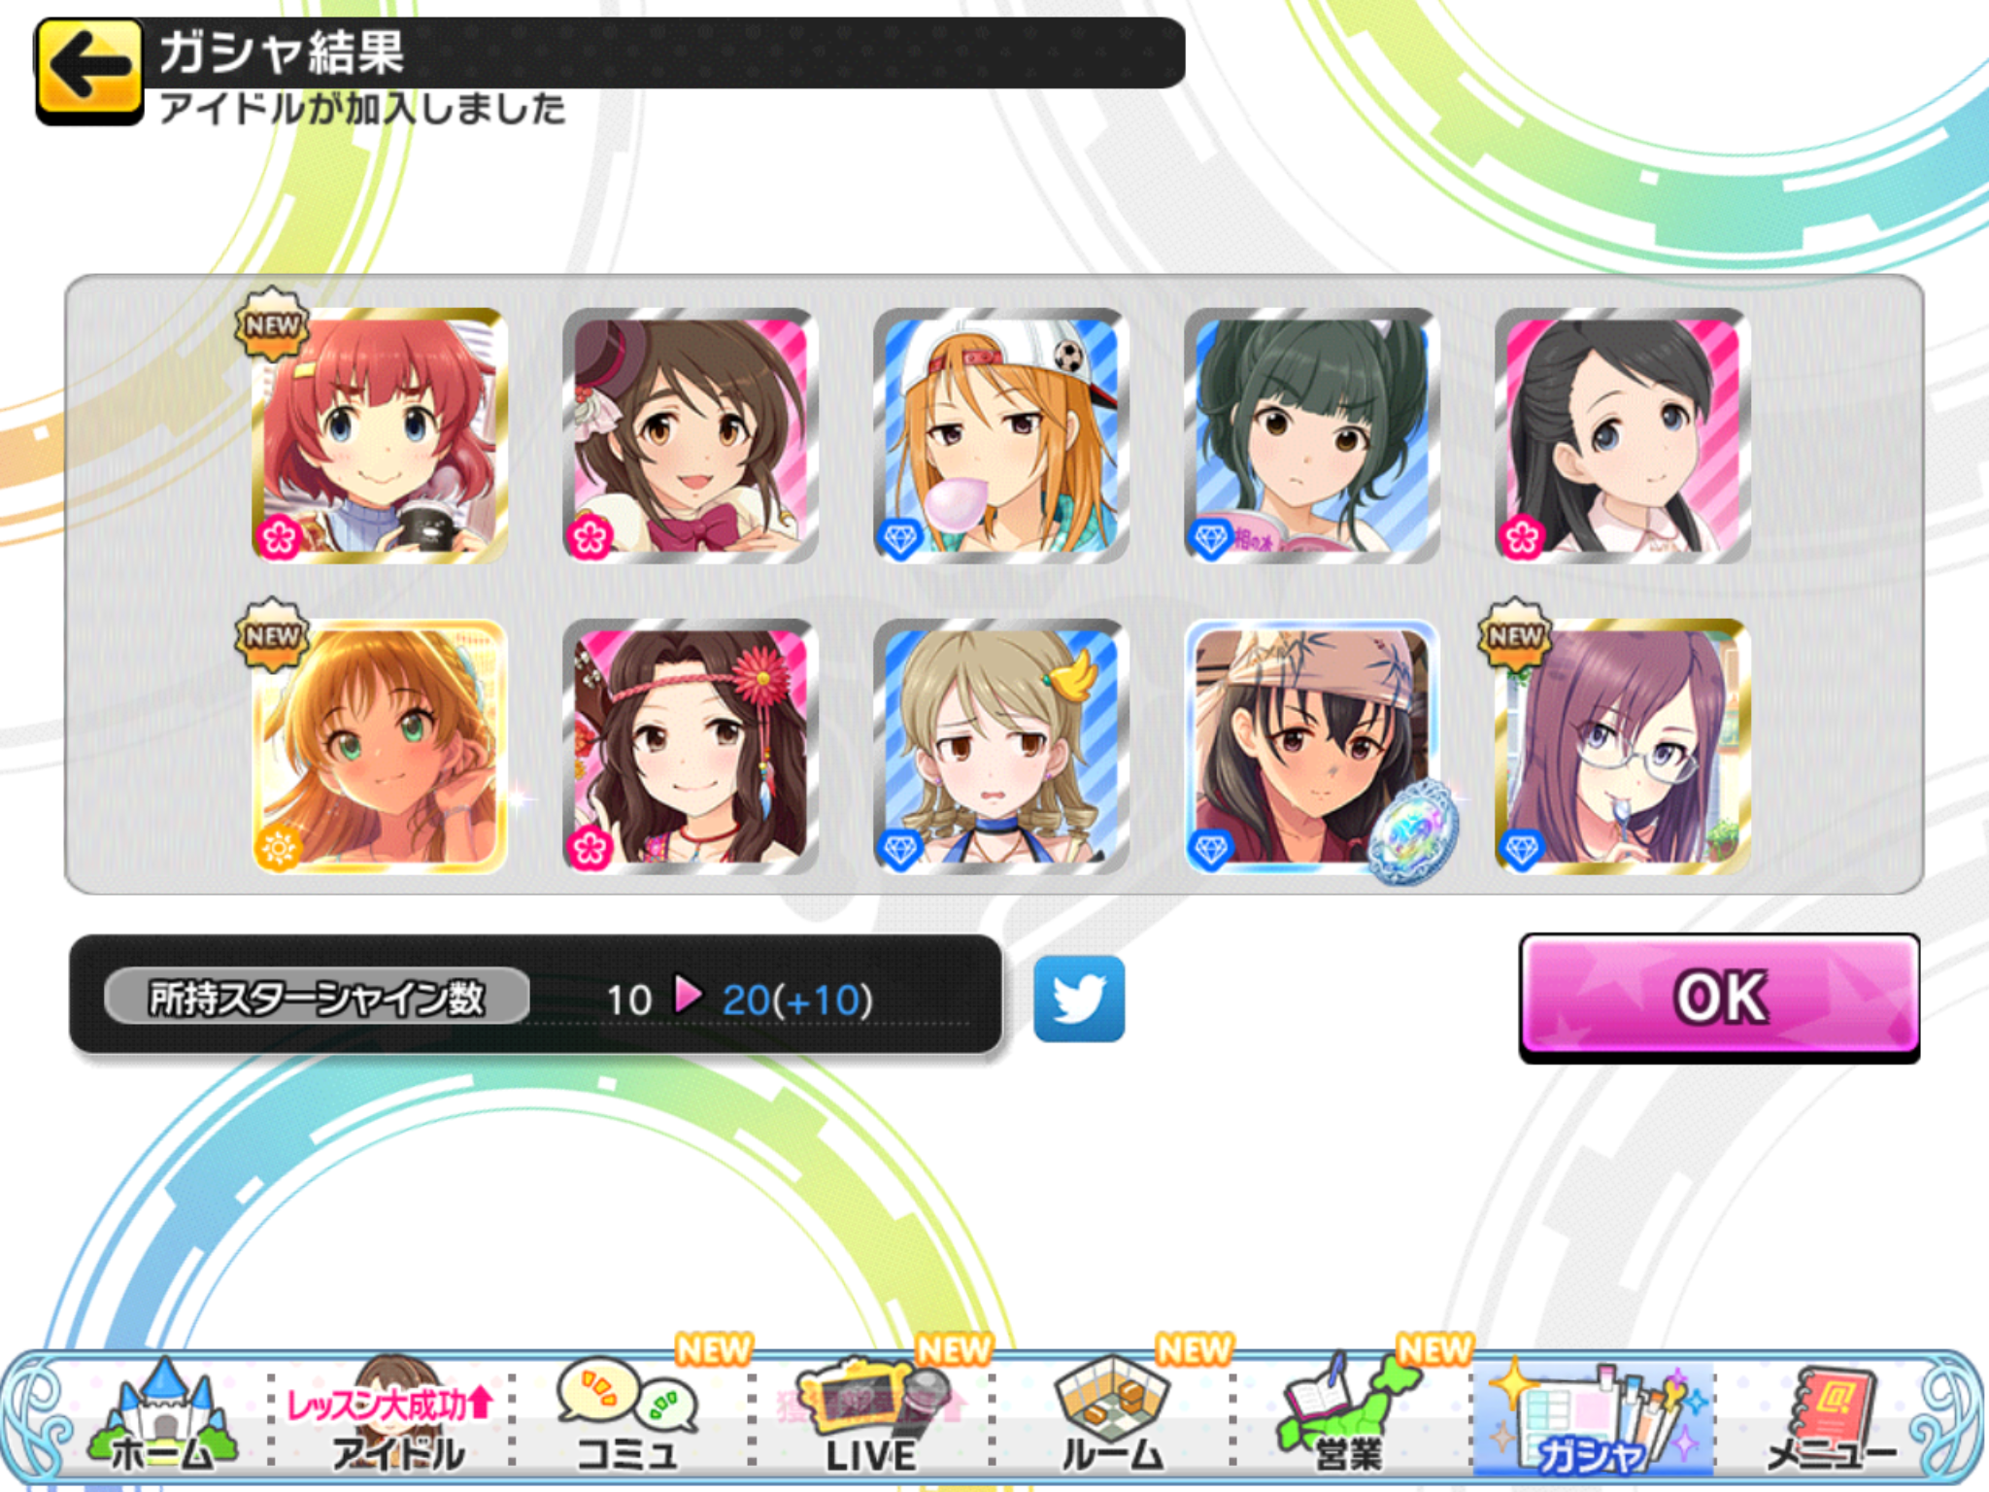
Task: Open the コミュ speech bubbles icon
Action: pos(628,1416)
